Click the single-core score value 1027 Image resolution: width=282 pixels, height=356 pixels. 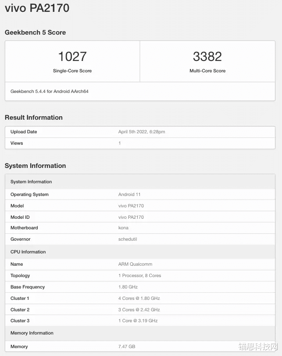coord(72,56)
